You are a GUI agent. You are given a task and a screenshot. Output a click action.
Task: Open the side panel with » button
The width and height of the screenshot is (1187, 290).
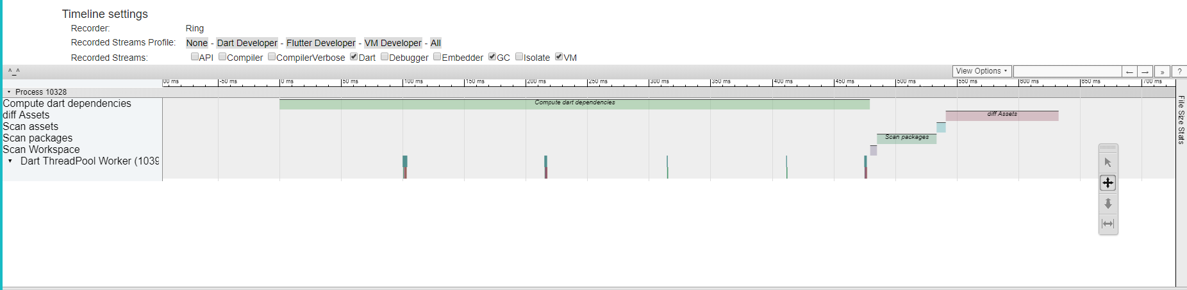tap(1162, 72)
